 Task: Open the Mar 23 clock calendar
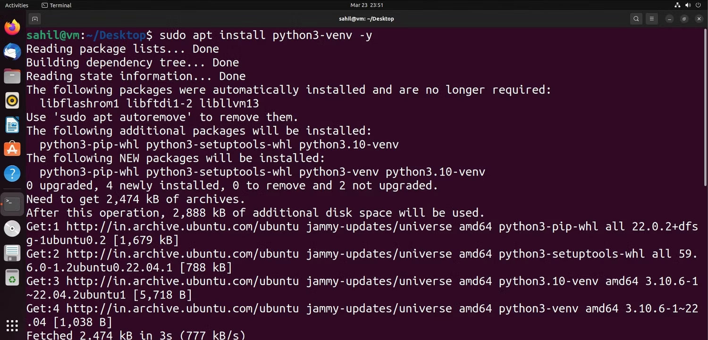(x=366, y=5)
